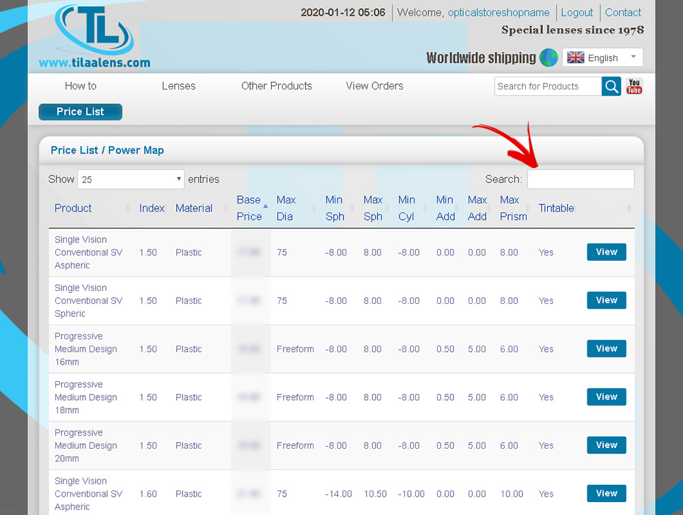This screenshot has height=515, width=683.
Task: Focus the Search for Products box
Action: pos(548,86)
